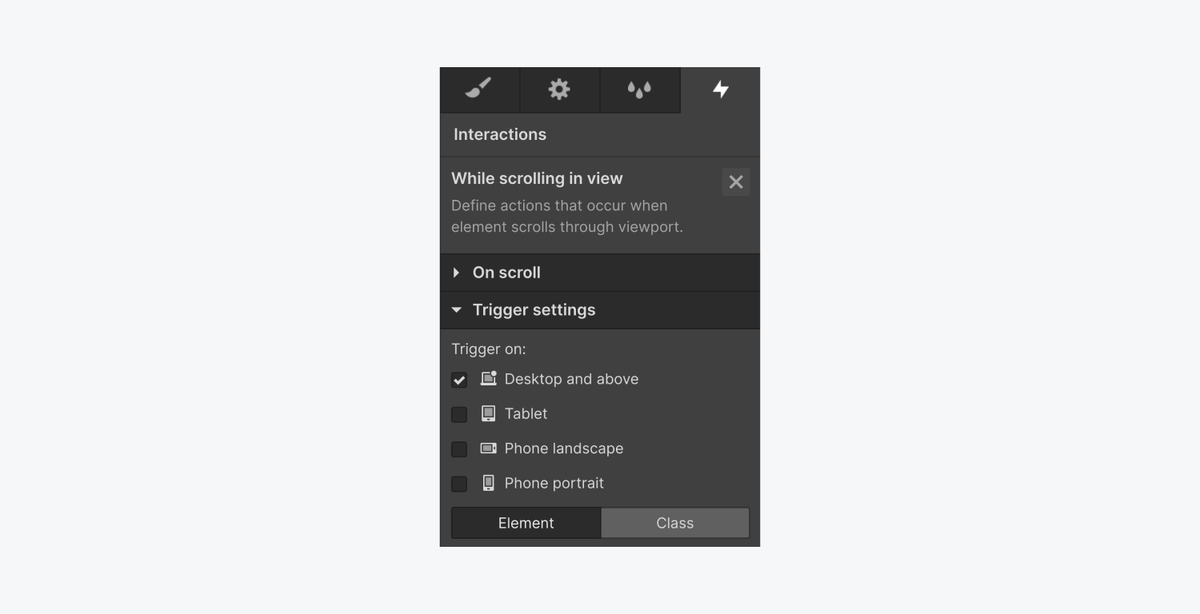Select the Interactions lightning bolt tab

(x=720, y=90)
